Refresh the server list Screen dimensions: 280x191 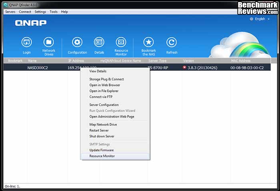click(172, 42)
